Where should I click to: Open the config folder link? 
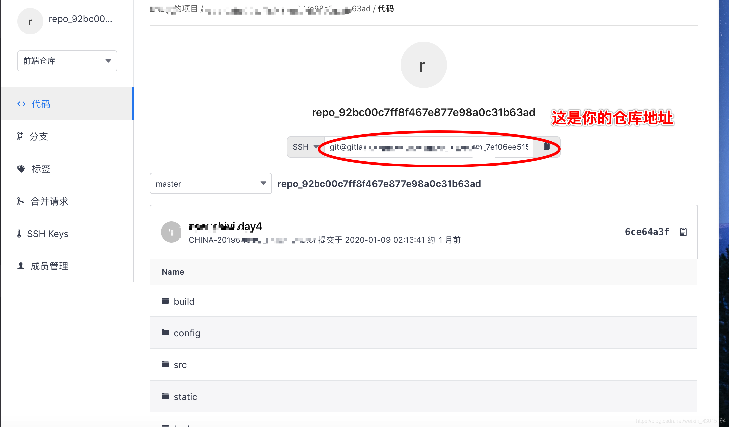(187, 333)
